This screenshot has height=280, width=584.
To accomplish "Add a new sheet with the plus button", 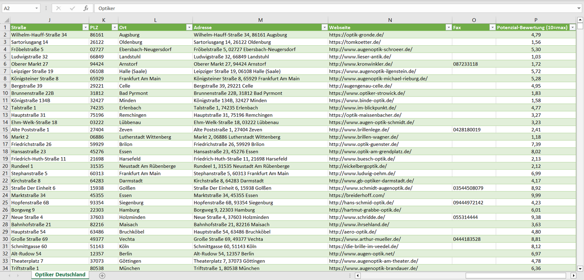I will [x=102, y=276].
